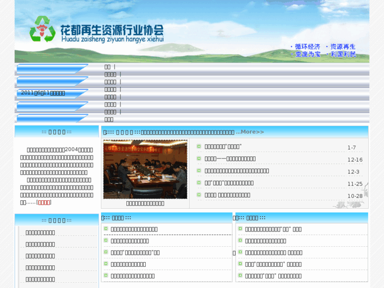Open the news headline dated 12-3
This screenshot has height=288, width=384.
237,171
